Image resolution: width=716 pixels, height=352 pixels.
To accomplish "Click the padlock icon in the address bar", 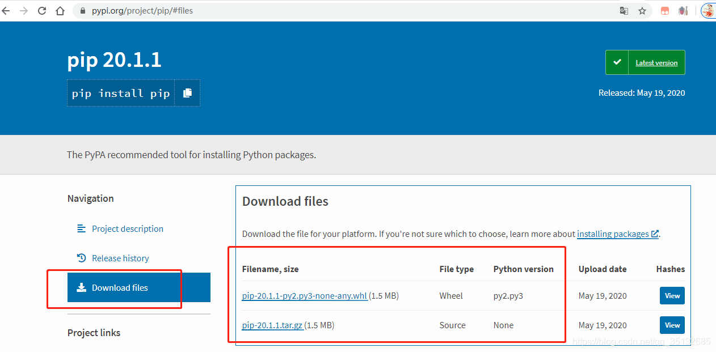I will click(x=82, y=10).
